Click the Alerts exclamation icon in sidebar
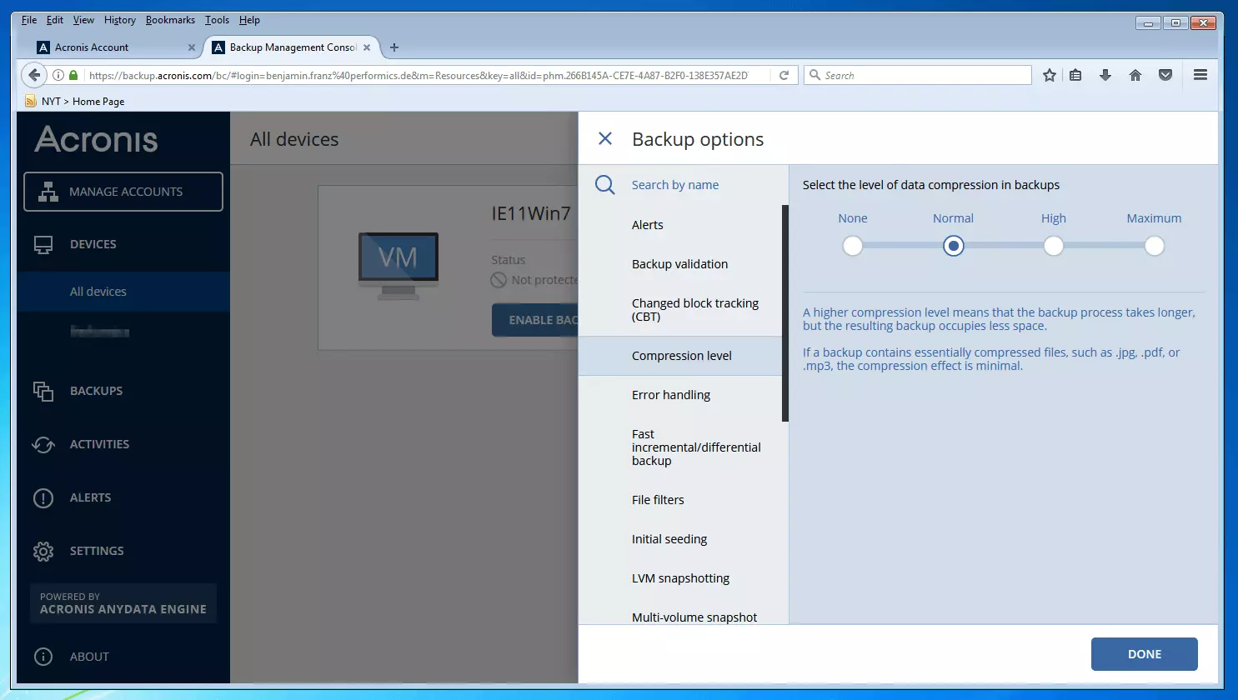 43,497
